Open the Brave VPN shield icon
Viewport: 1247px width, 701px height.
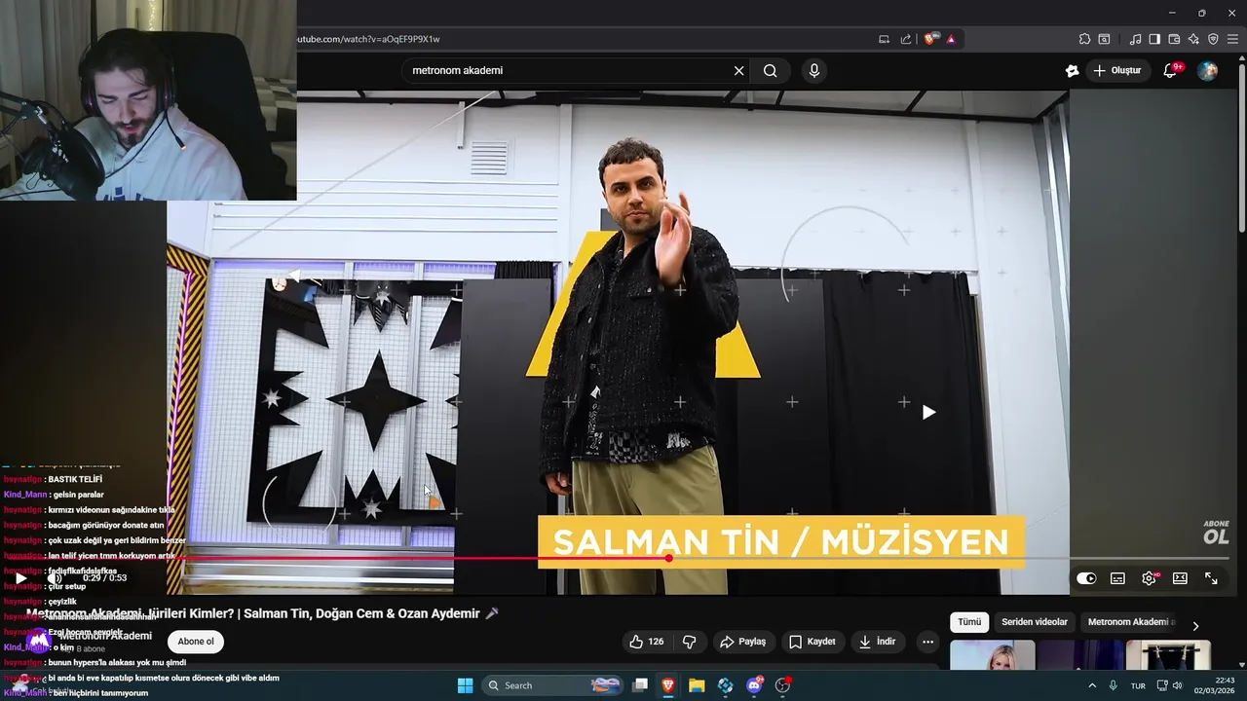1213,39
